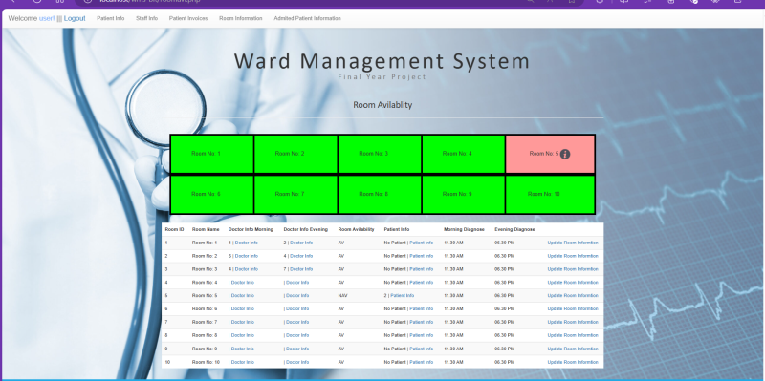Open Patient Info link in Room 8 row

(x=421, y=335)
